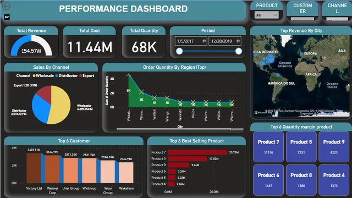Click the horizontal scrollbar under region chart

(x=174, y=129)
